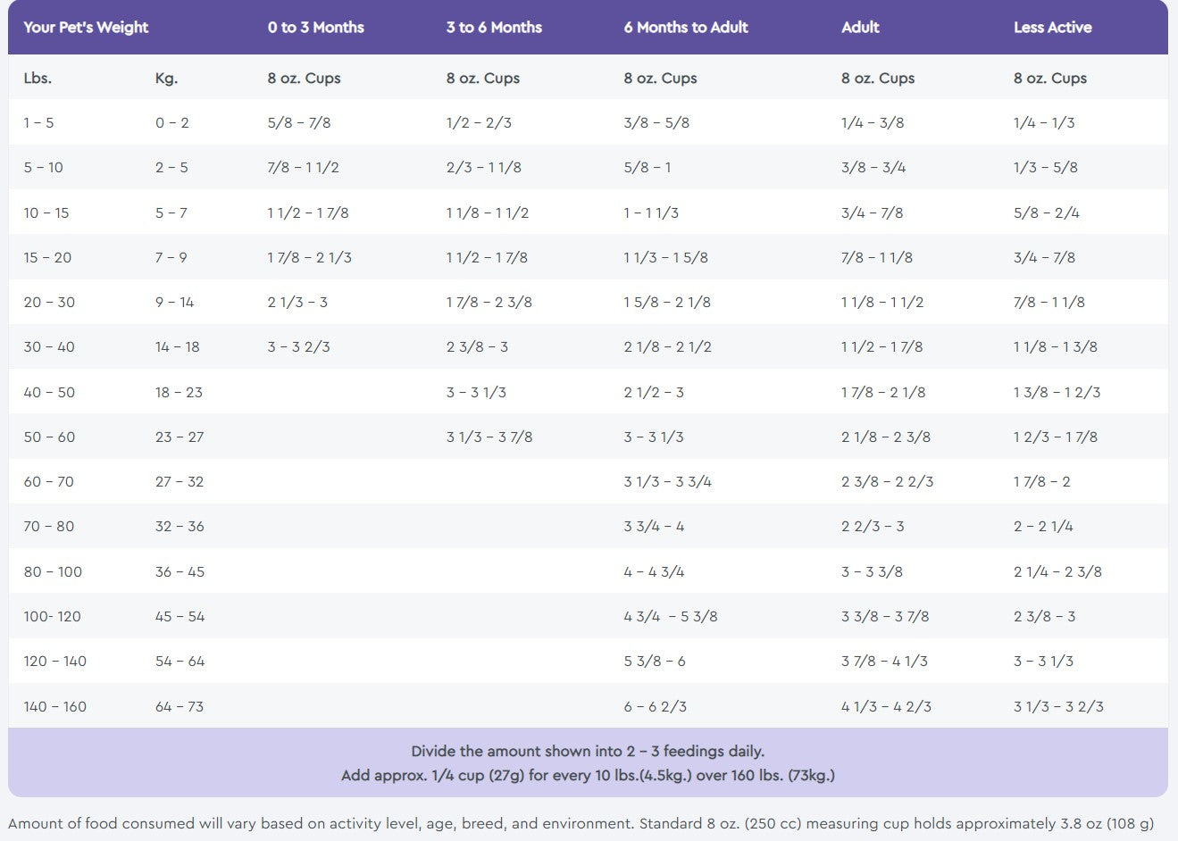The image size is (1178, 841).
Task: Select the 'Kg.' subheader cell
Action: click(166, 79)
